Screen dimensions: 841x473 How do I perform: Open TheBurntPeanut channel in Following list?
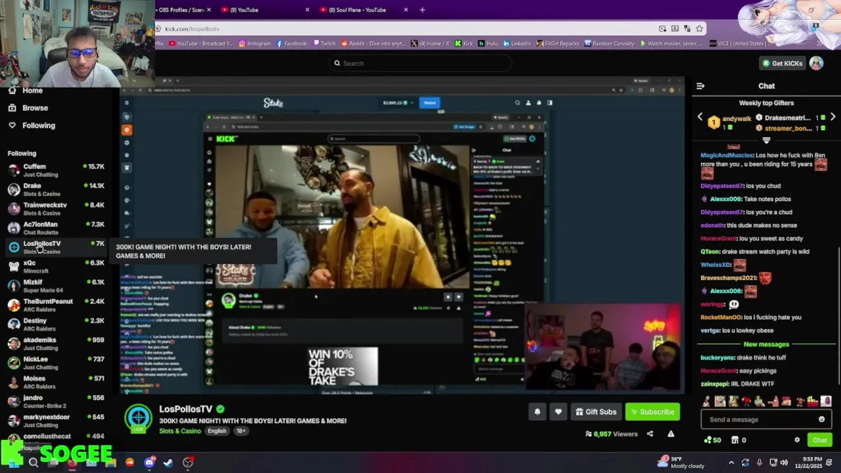56,305
